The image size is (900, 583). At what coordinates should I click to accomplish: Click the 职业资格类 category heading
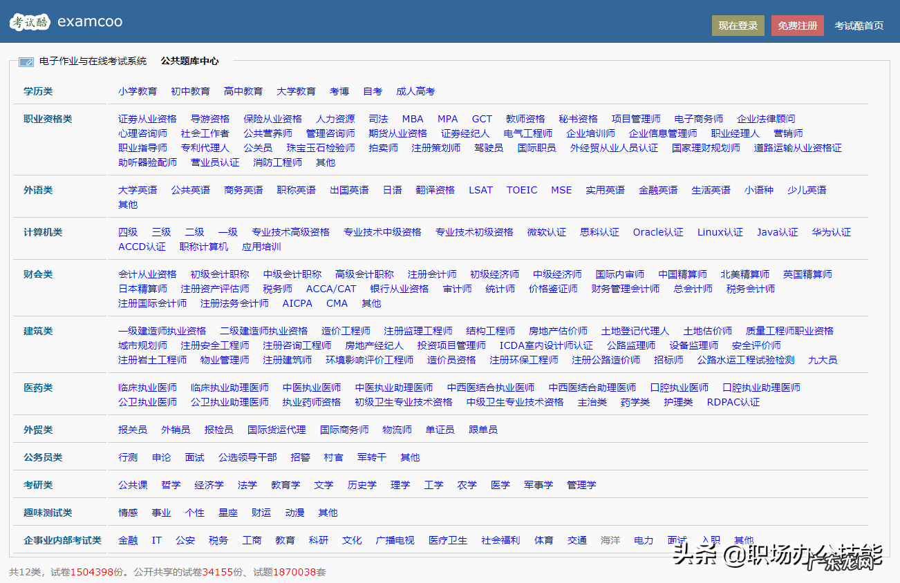48,119
